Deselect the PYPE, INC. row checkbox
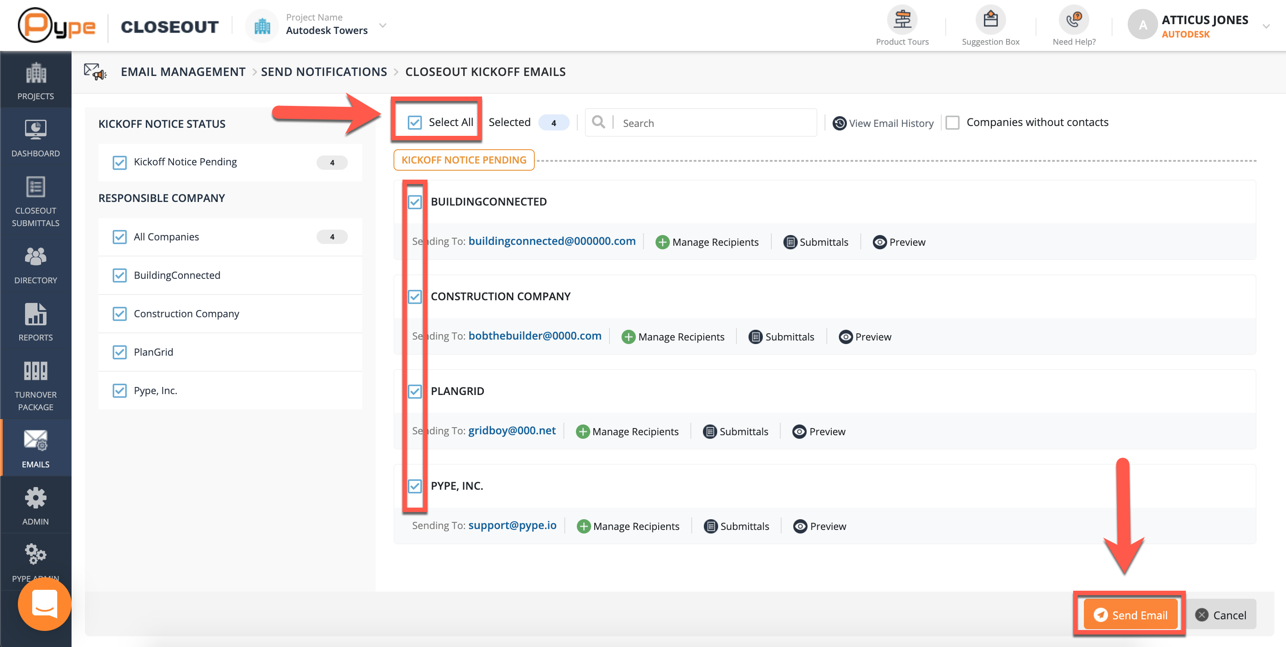 pos(415,486)
